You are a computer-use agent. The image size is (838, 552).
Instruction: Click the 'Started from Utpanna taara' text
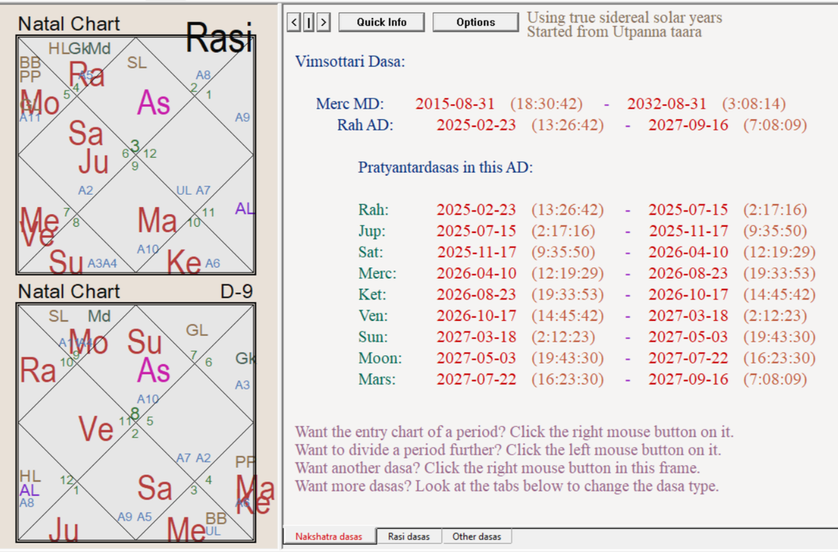[x=615, y=31]
